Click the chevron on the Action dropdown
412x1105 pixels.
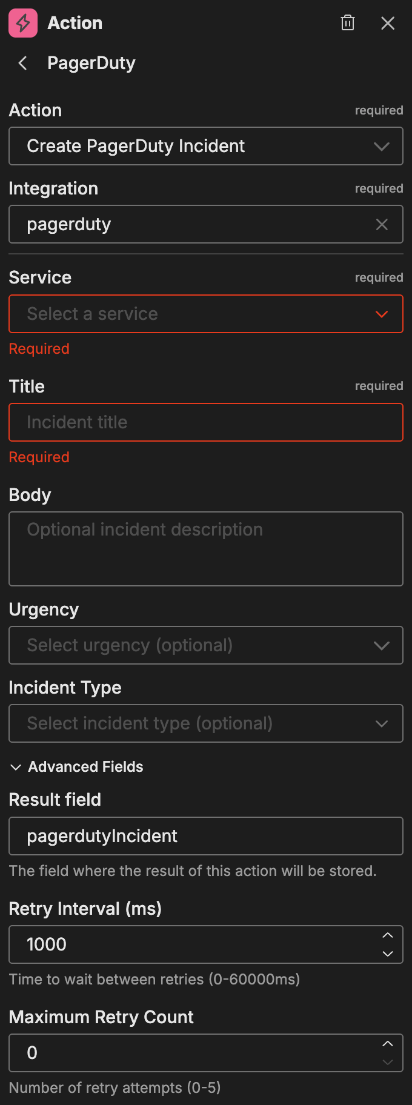tap(382, 146)
